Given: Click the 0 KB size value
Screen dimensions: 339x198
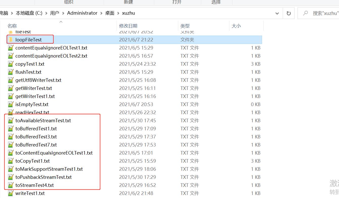Looking at the screenshot, I should coord(256,104).
